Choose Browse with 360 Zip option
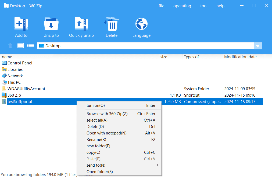Screen dimensions: 272x179 tap(107, 114)
